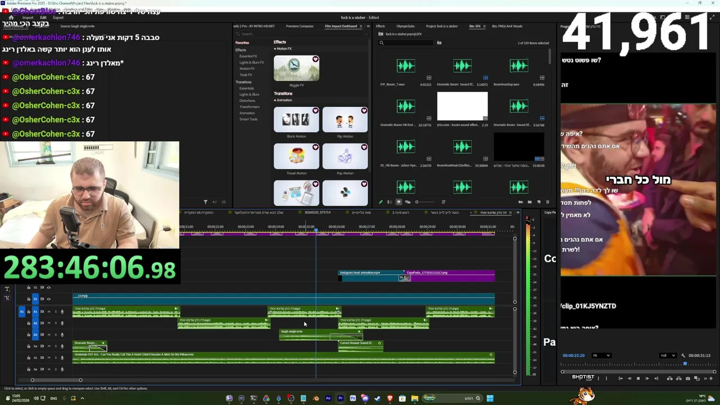Mute audio track A5
The width and height of the screenshot is (720, 405).
[49, 358]
